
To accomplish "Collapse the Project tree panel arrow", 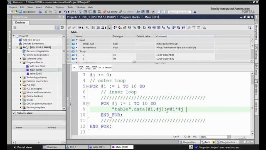I will coord(64,17).
